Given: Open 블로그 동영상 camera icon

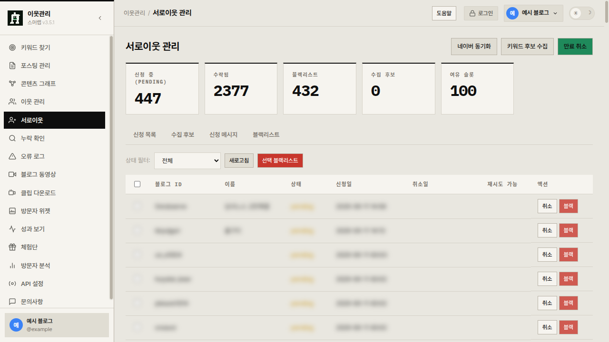Looking at the screenshot, I should 12,174.
